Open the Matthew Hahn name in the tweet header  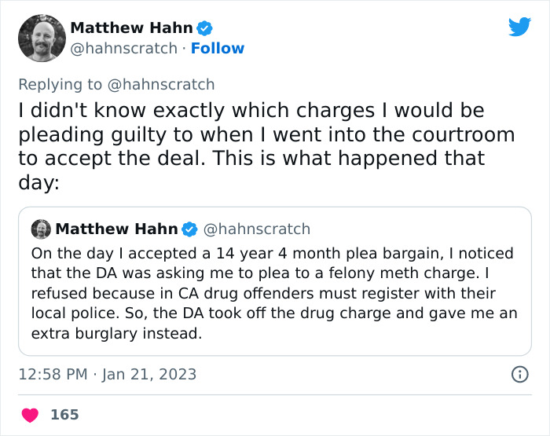pos(131,28)
